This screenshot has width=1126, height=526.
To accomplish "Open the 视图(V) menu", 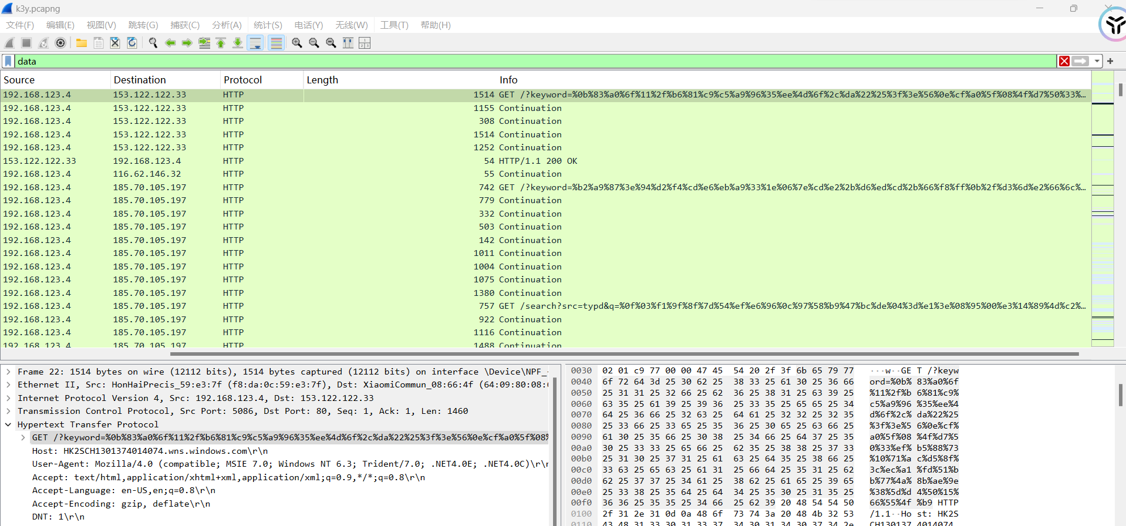I will pos(102,25).
